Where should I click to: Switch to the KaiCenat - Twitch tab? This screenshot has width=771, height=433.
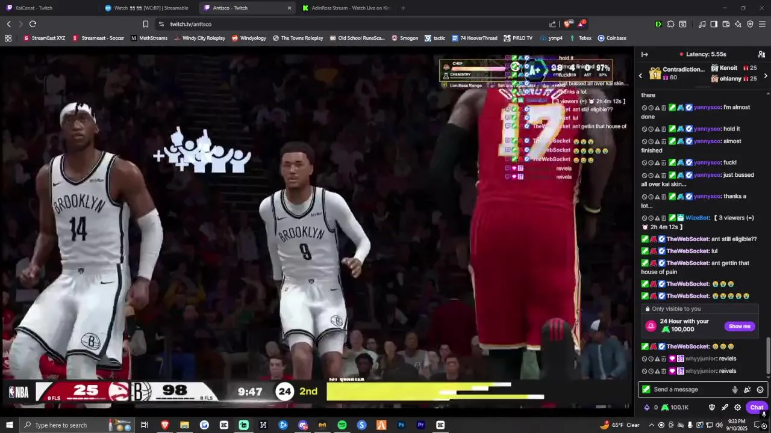(48, 8)
